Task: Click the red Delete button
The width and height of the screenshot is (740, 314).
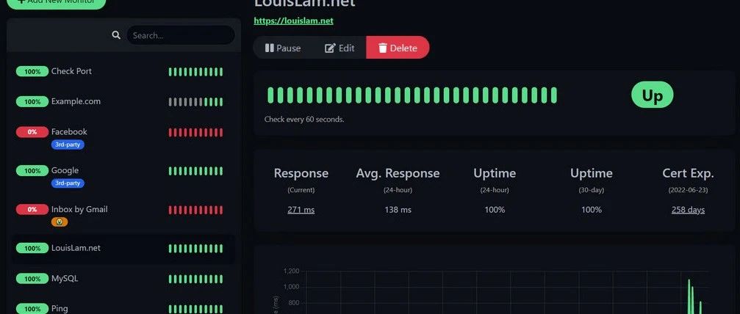Action: tap(398, 48)
